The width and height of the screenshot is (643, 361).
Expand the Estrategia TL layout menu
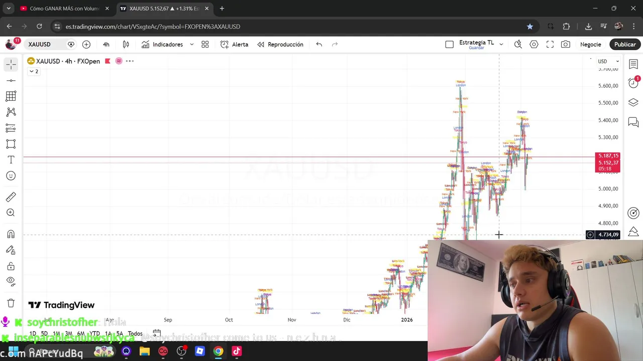coord(501,44)
